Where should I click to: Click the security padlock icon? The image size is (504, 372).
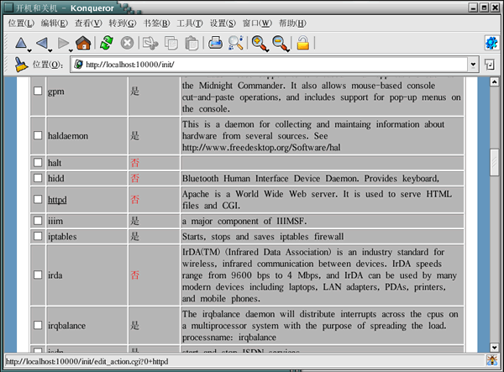pyautogui.click(x=302, y=43)
